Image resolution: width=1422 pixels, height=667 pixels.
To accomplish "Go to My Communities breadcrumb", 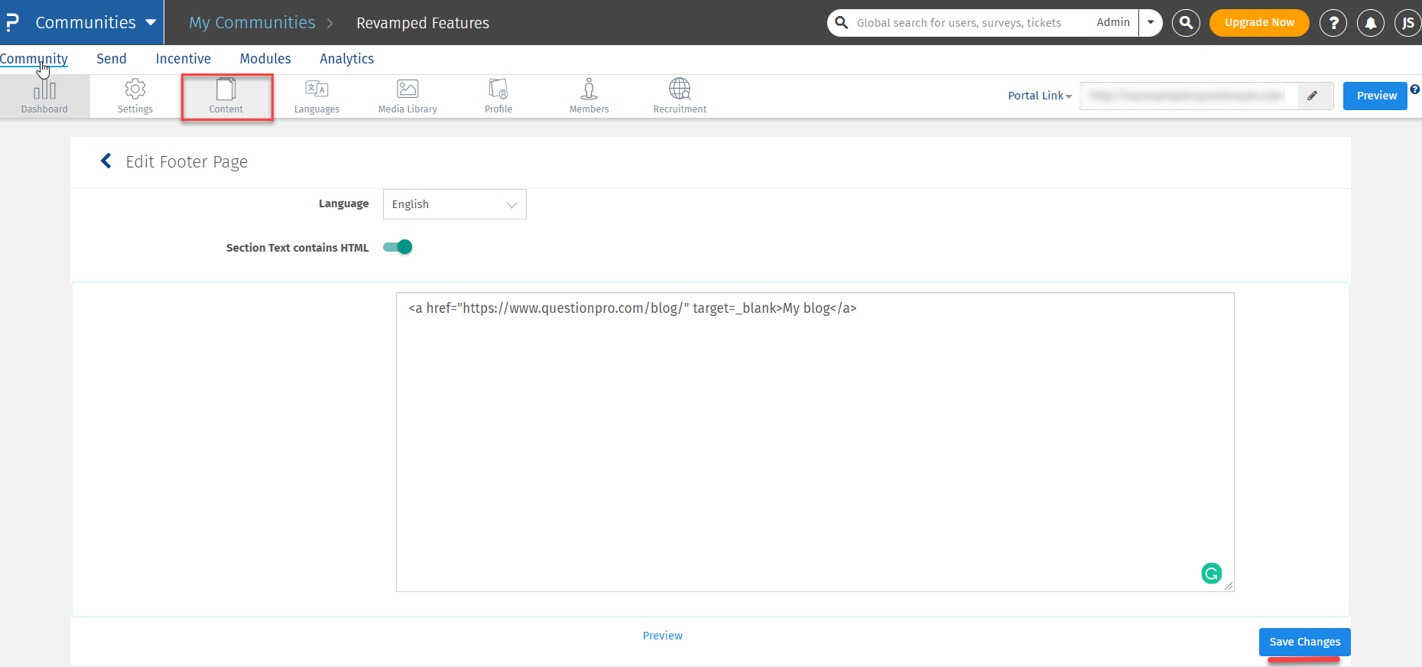I will pos(252,23).
